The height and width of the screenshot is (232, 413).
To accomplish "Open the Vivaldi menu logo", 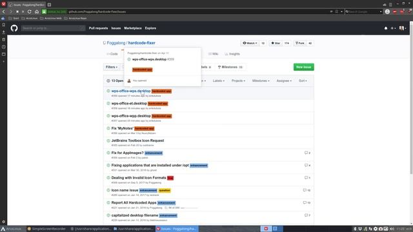I will (3, 5).
